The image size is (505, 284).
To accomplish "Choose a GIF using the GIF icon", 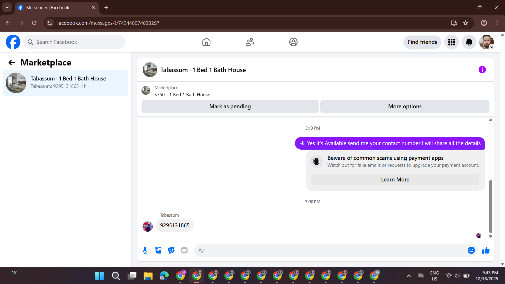I will click(184, 250).
